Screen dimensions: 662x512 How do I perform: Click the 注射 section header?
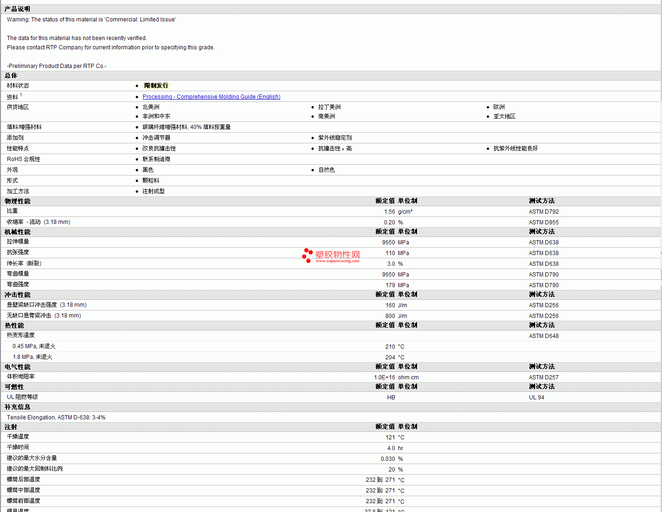(11, 427)
